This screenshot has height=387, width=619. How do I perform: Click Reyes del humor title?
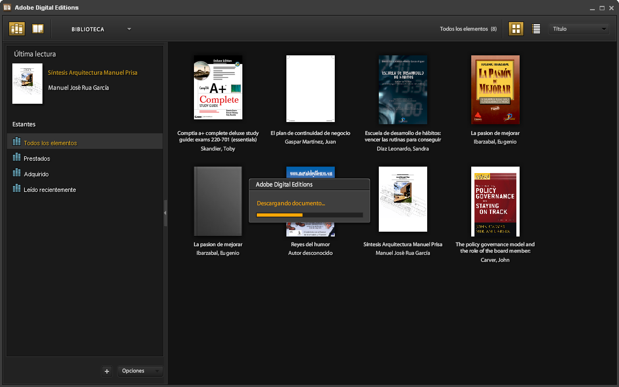pyautogui.click(x=310, y=245)
